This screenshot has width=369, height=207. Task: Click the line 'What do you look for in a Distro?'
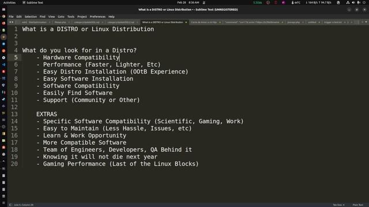tap(80, 50)
